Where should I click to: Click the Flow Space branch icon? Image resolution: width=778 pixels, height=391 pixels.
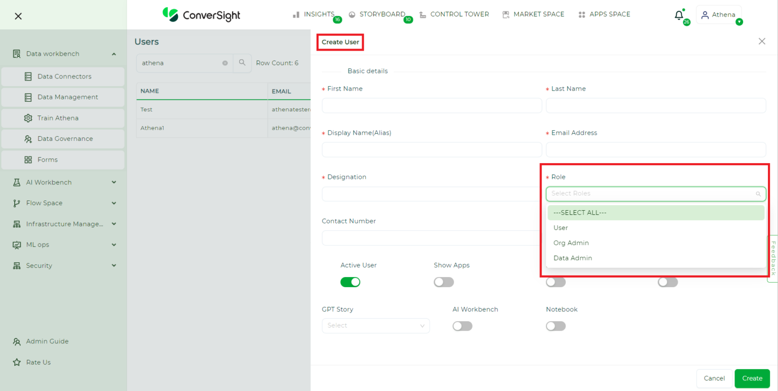[17, 203]
